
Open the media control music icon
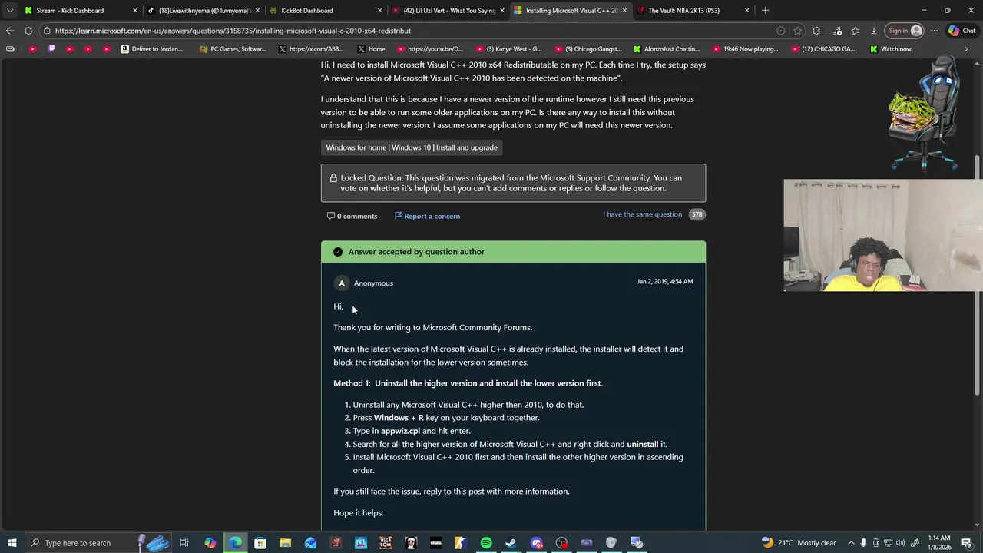pos(837,31)
